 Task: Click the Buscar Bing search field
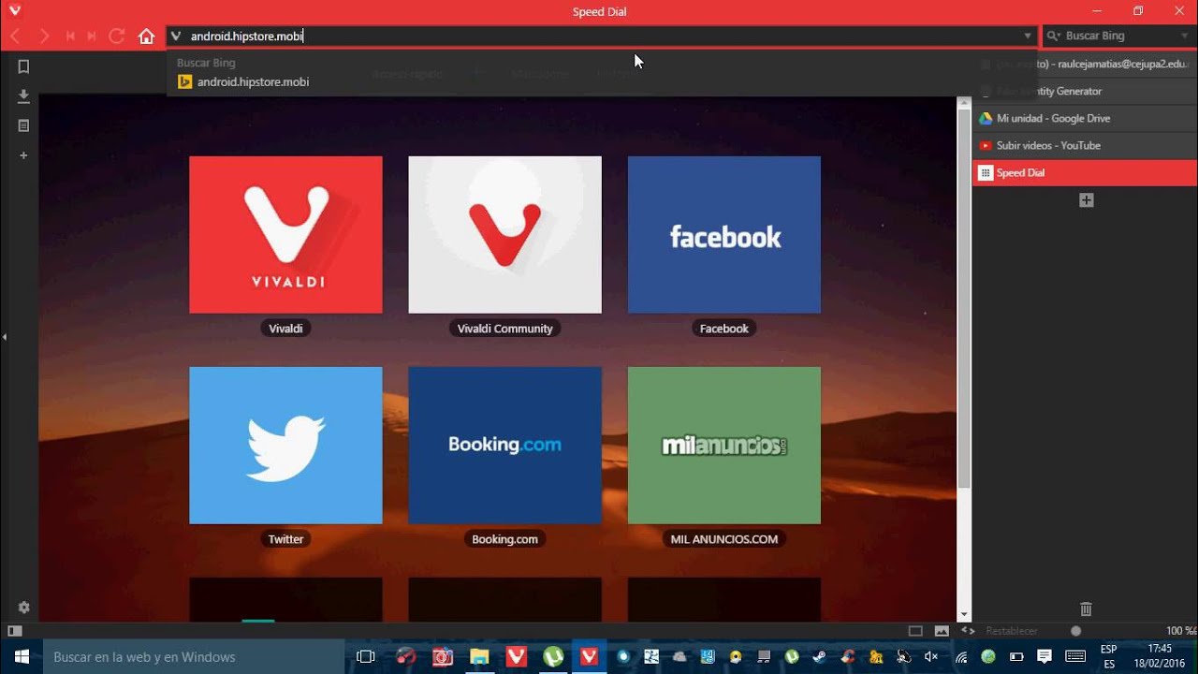point(1118,36)
